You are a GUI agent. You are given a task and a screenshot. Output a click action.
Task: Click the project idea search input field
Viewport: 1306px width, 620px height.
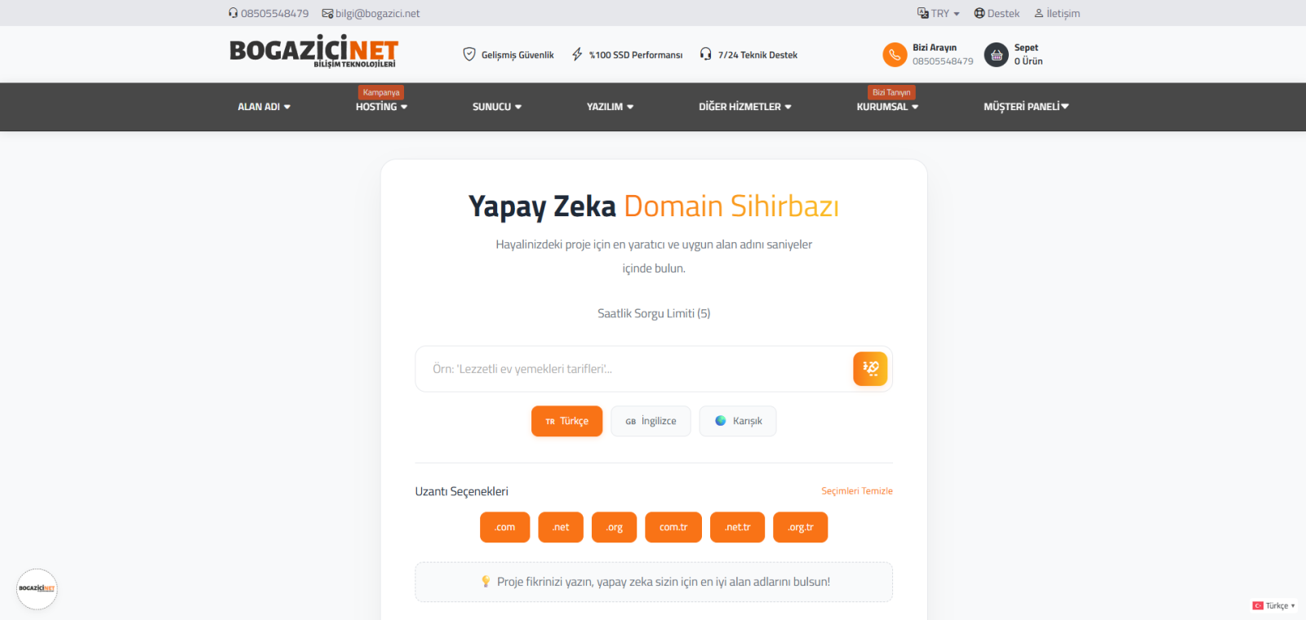tap(633, 369)
